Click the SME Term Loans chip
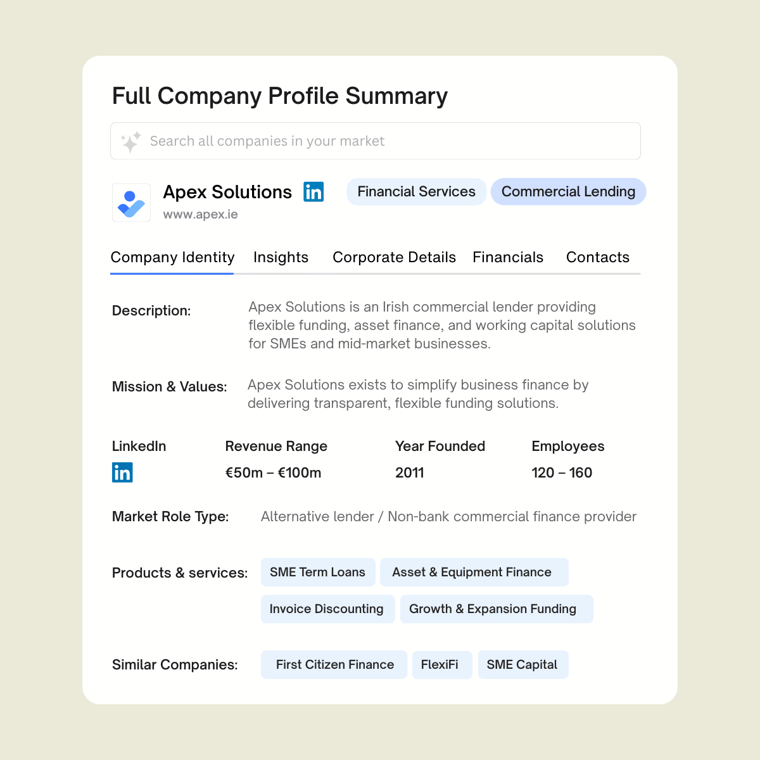Image resolution: width=760 pixels, height=760 pixels. 317,573
